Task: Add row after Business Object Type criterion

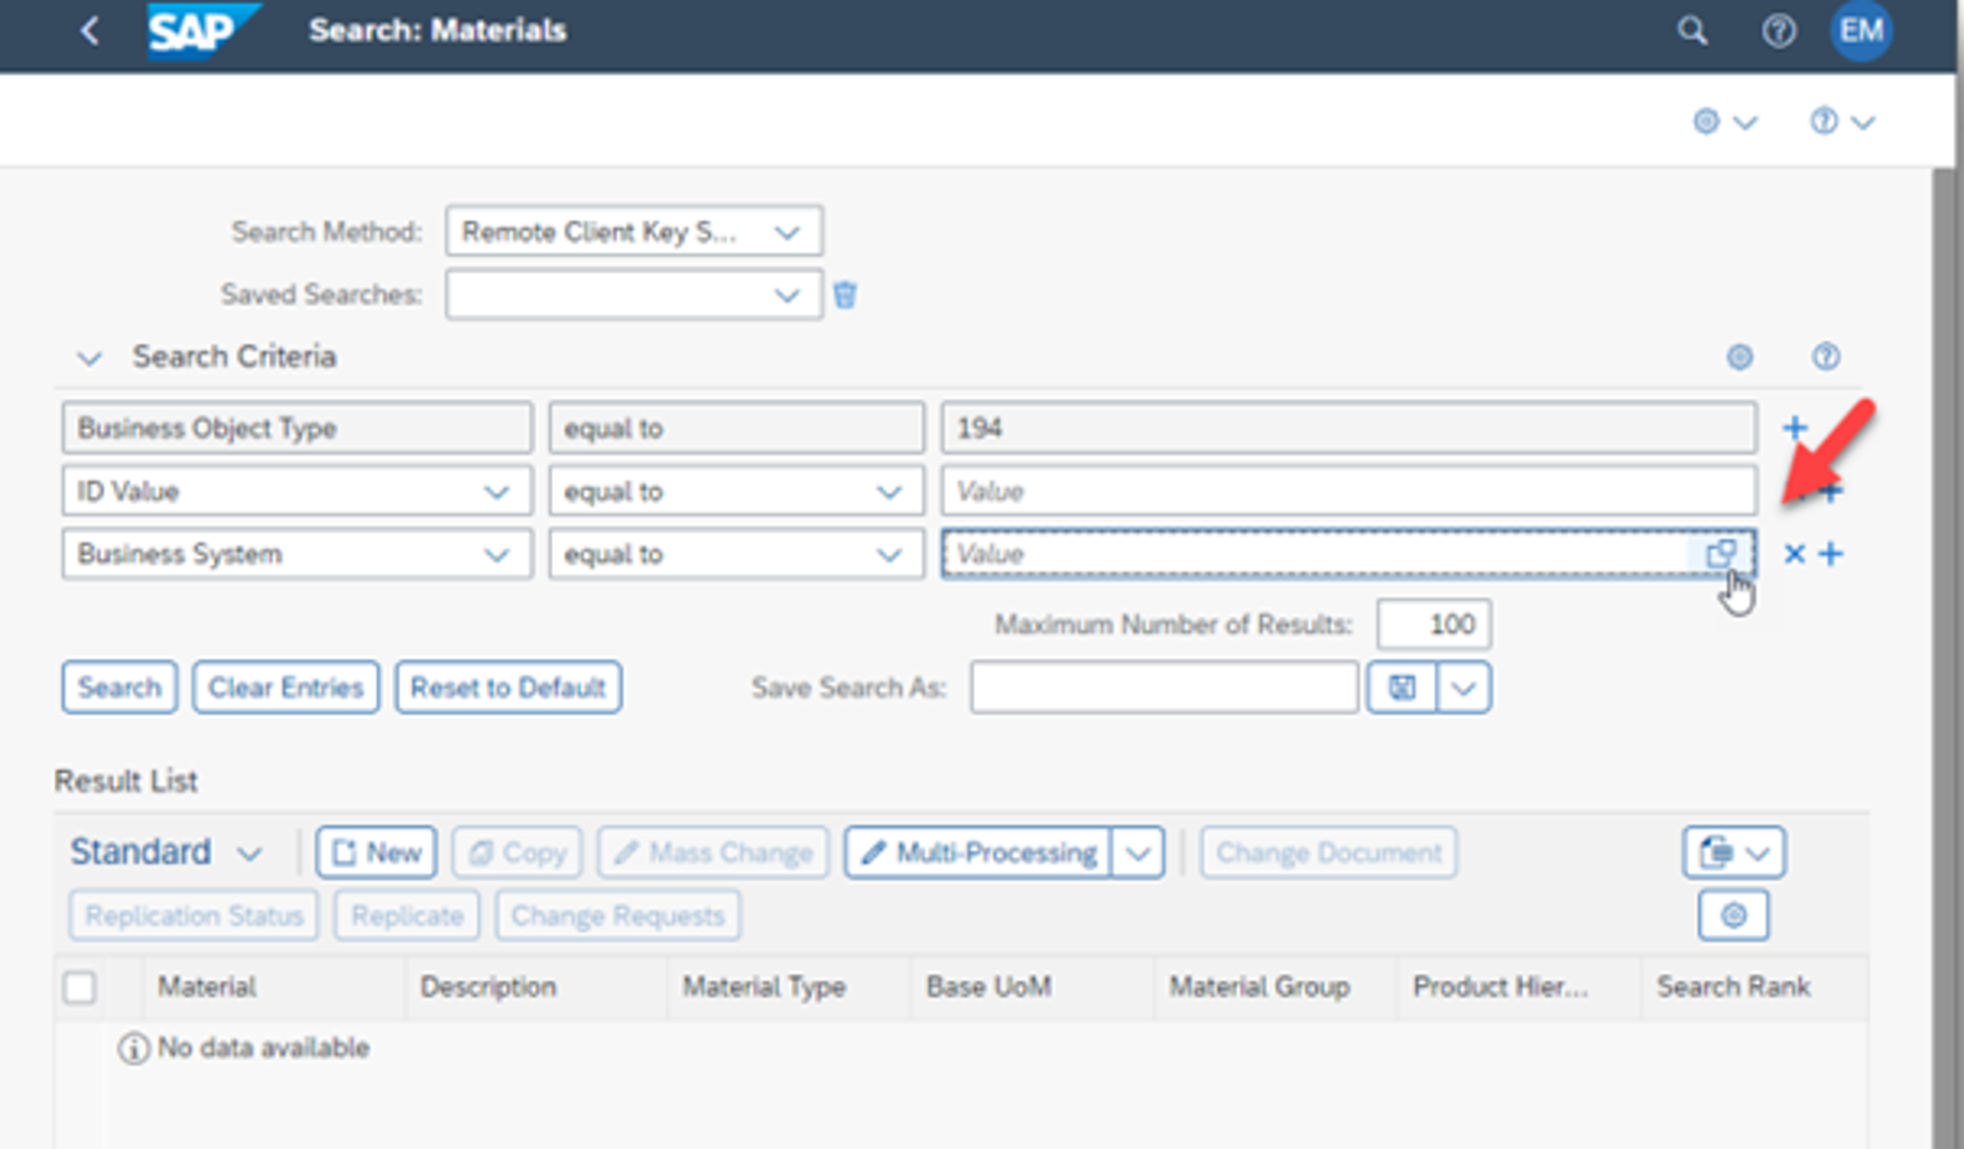Action: pyautogui.click(x=1795, y=428)
